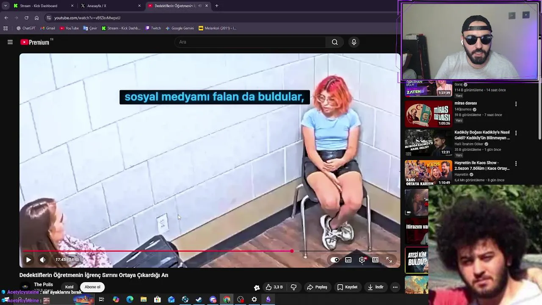This screenshot has width=542, height=305.
Task: Join the channel via Katıl
Action: coord(69,287)
